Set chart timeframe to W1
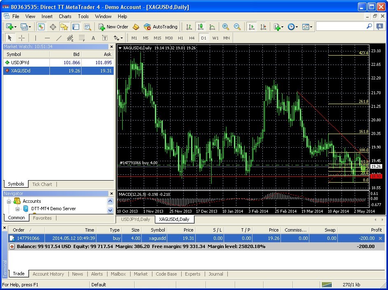388x290 pixels. click(215, 38)
